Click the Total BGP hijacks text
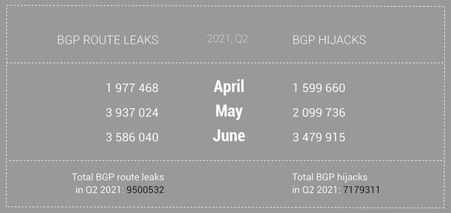The height and width of the screenshot is (213, 451). point(330,177)
